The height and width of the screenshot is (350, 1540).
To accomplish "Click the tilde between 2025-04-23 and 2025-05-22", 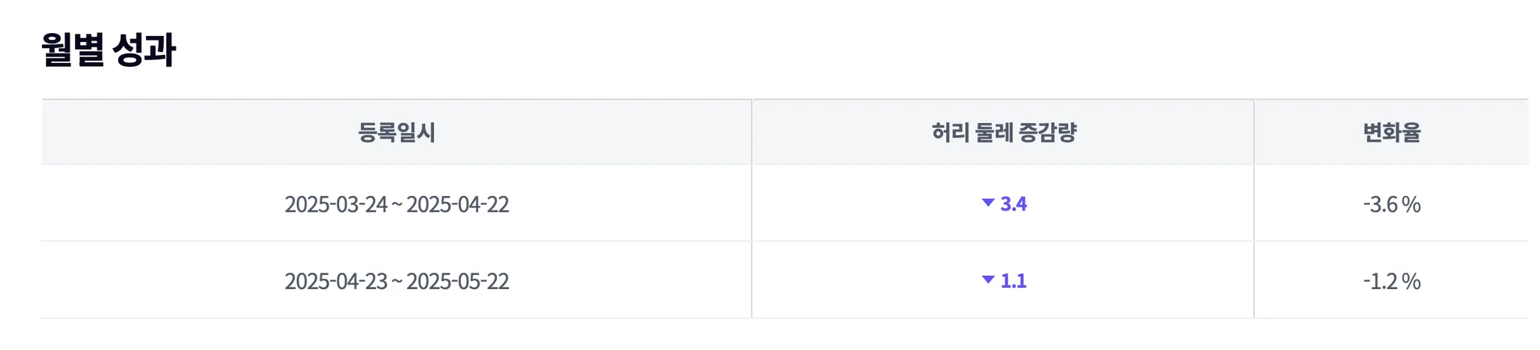I will [397, 282].
